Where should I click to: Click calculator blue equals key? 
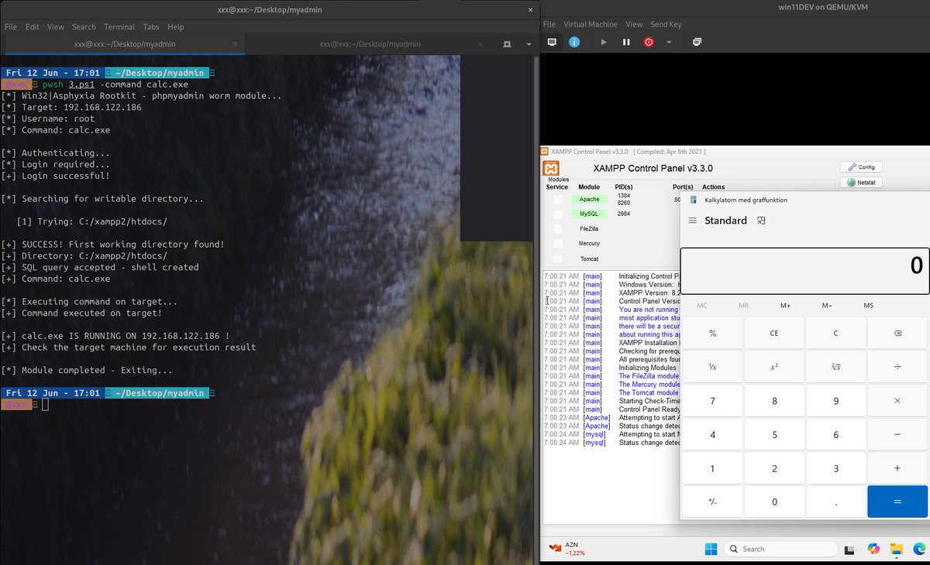coord(897,502)
